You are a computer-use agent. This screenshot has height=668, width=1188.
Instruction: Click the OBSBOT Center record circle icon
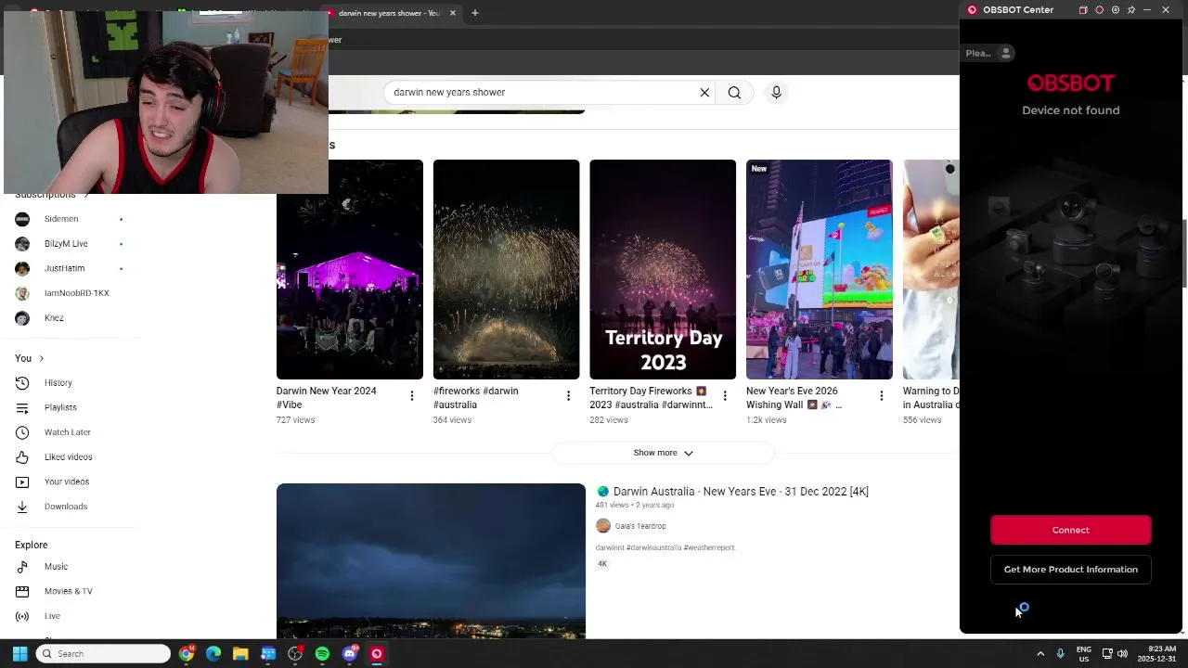(x=1099, y=10)
